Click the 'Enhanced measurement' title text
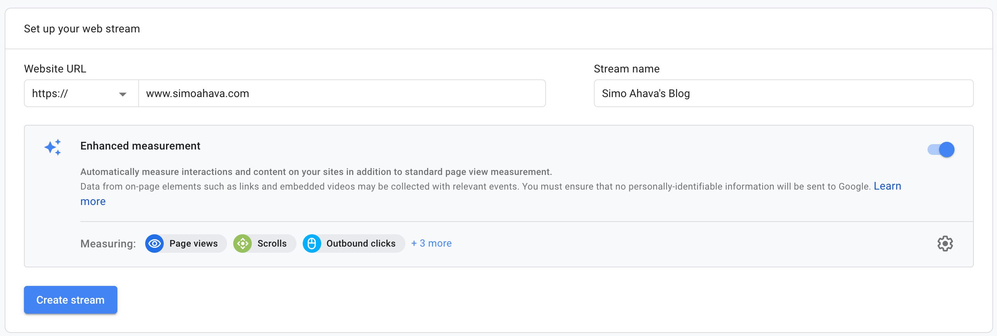The width and height of the screenshot is (997, 336). pos(140,146)
